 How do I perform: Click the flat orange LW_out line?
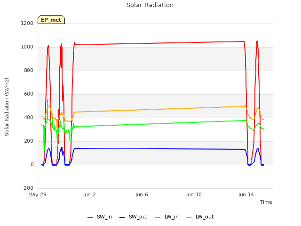[x=159, y=109]
